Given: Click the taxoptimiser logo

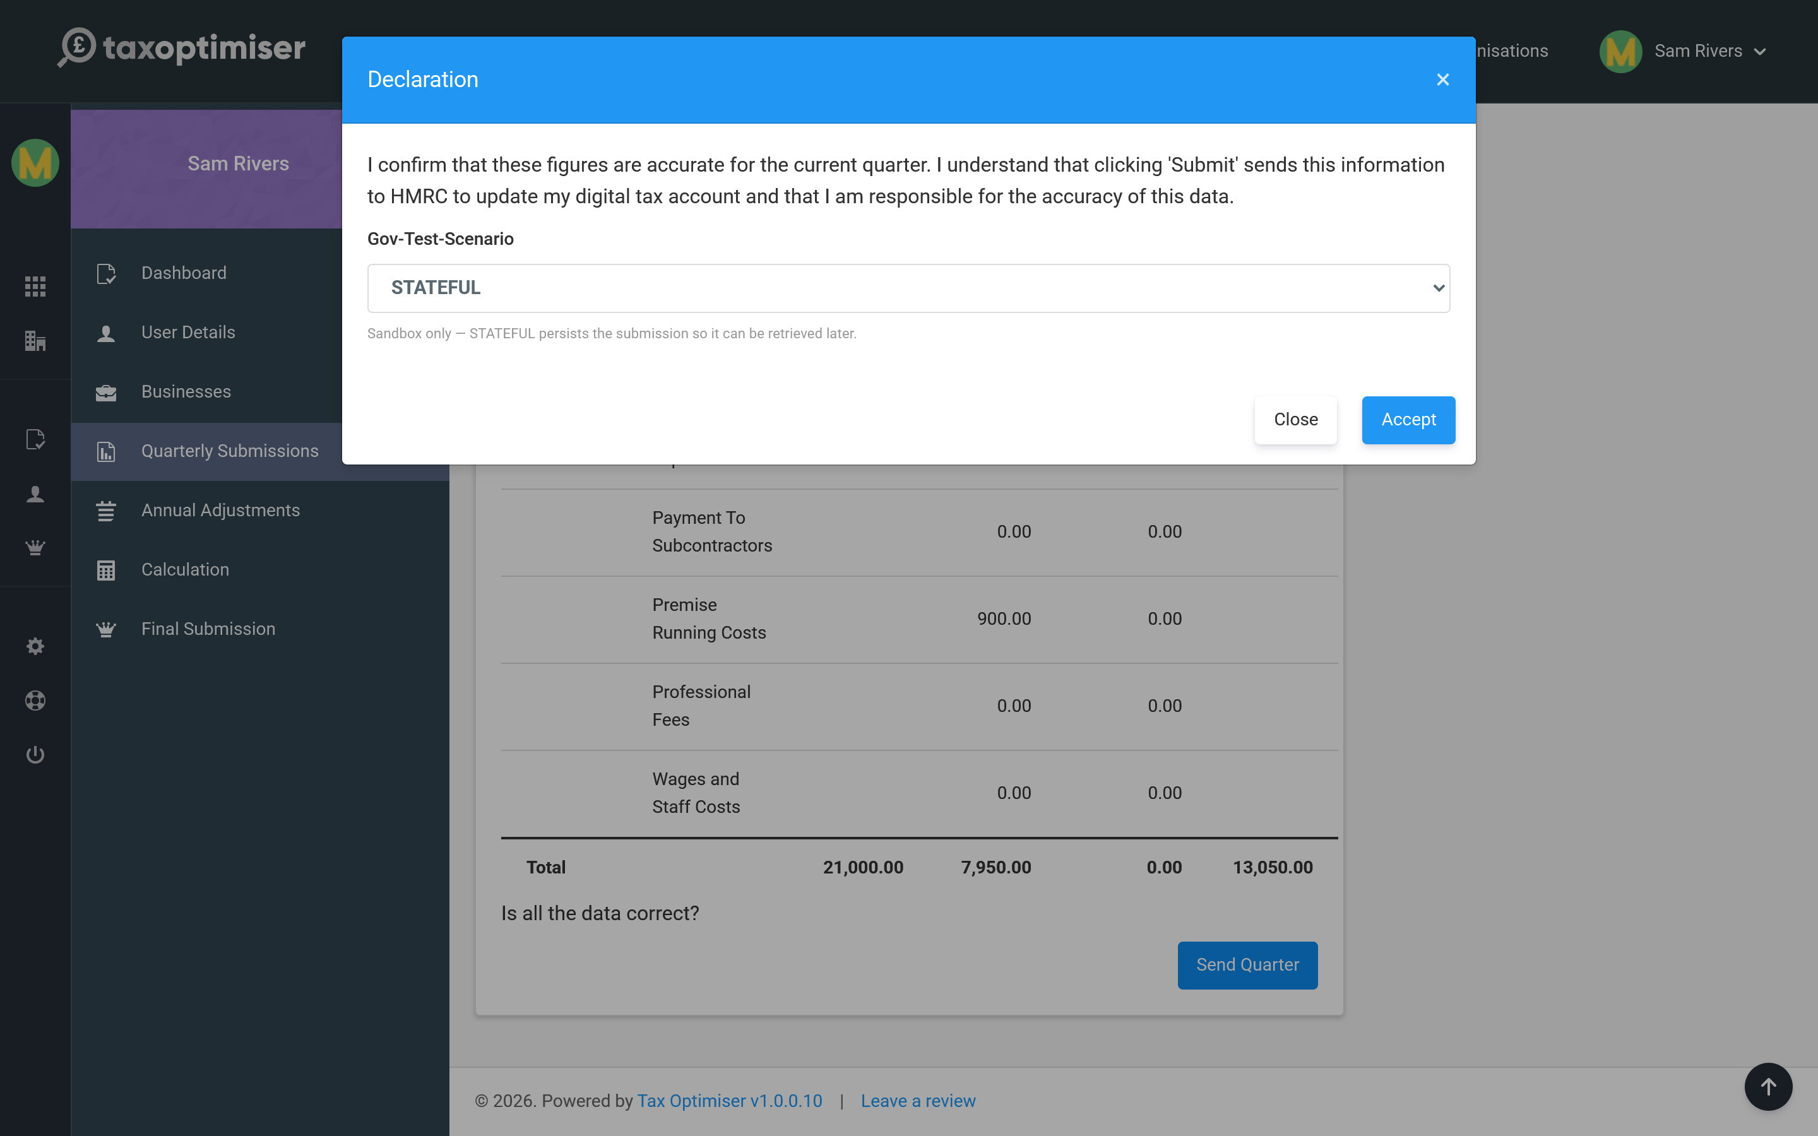Looking at the screenshot, I should pos(182,48).
